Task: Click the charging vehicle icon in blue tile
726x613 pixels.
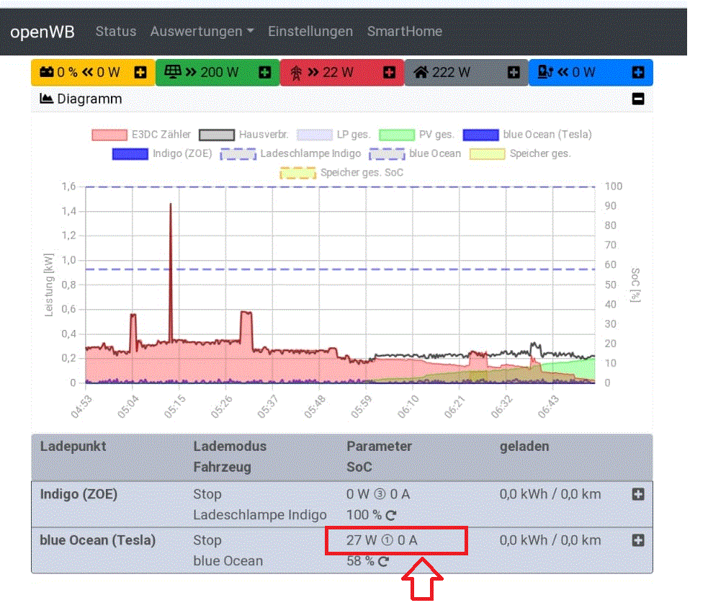Action: tap(546, 72)
